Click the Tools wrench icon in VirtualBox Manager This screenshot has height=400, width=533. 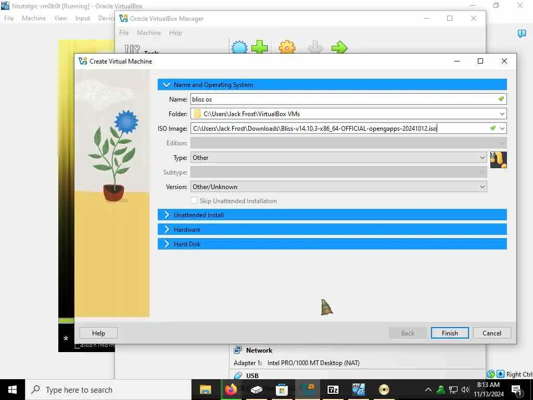132,49
